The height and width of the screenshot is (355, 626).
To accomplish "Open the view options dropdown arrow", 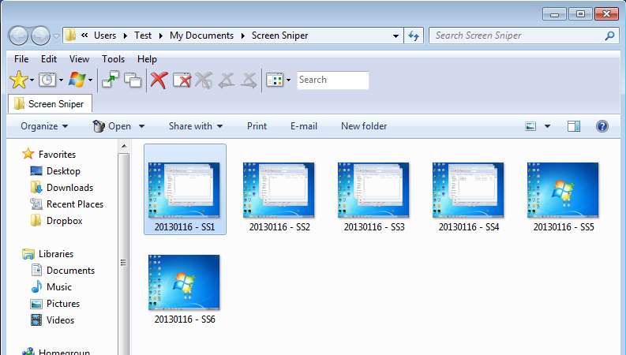I will click(x=547, y=126).
